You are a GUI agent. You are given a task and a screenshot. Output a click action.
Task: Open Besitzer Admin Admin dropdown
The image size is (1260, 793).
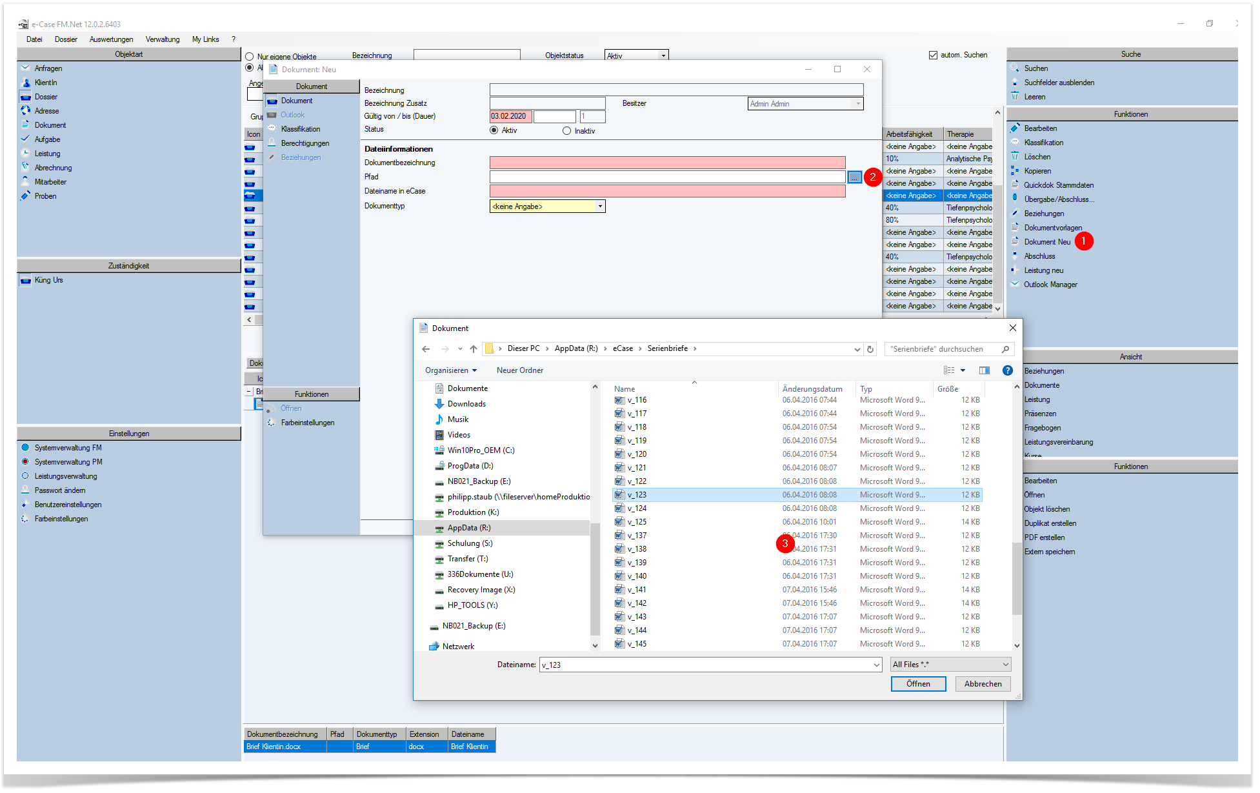tap(858, 104)
